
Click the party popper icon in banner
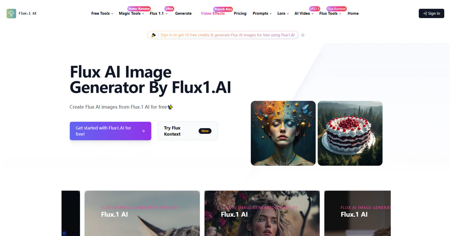(x=154, y=35)
